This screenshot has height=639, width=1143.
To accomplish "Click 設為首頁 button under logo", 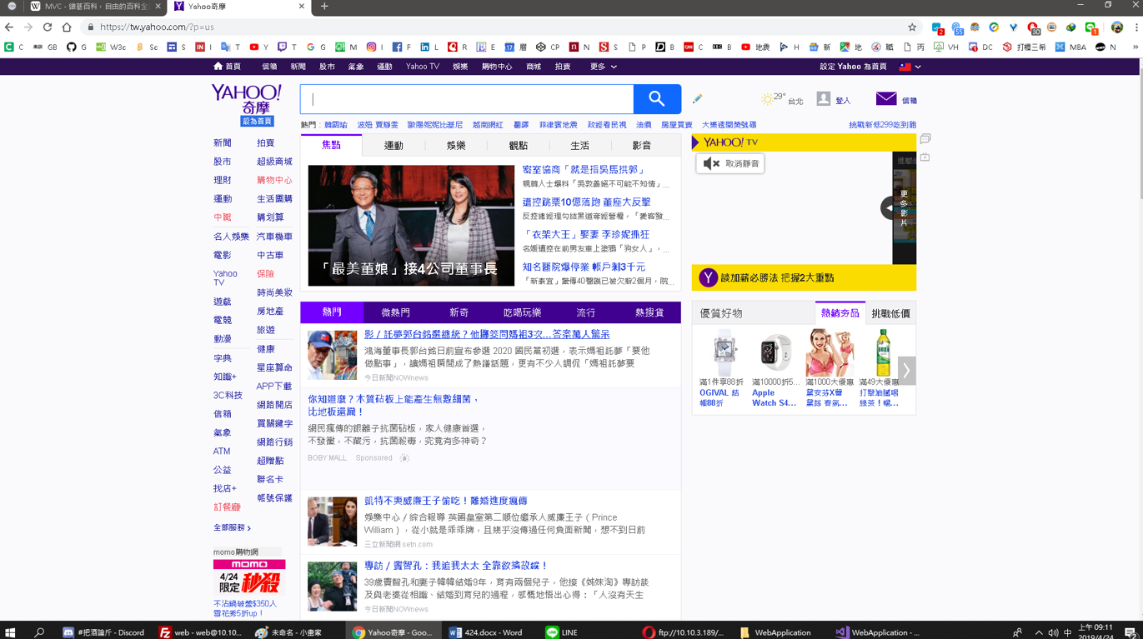I will tap(257, 121).
